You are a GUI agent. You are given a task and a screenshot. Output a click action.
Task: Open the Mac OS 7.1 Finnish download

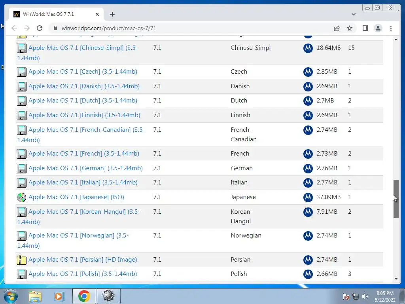coord(84,115)
